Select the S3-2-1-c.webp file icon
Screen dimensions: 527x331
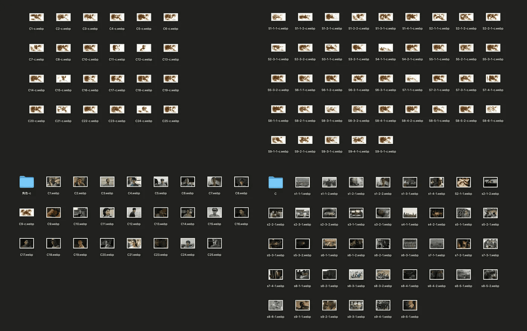(358, 48)
